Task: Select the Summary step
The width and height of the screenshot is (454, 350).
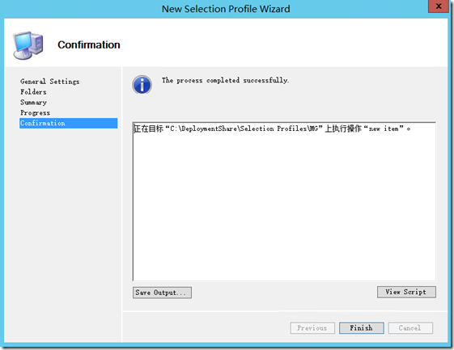Action: click(x=34, y=103)
